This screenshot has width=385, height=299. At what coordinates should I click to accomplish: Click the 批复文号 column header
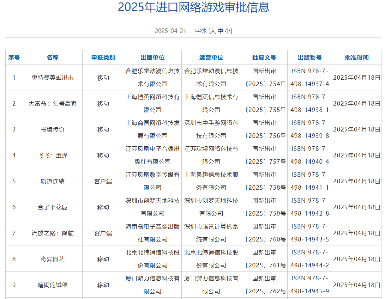pos(264,58)
